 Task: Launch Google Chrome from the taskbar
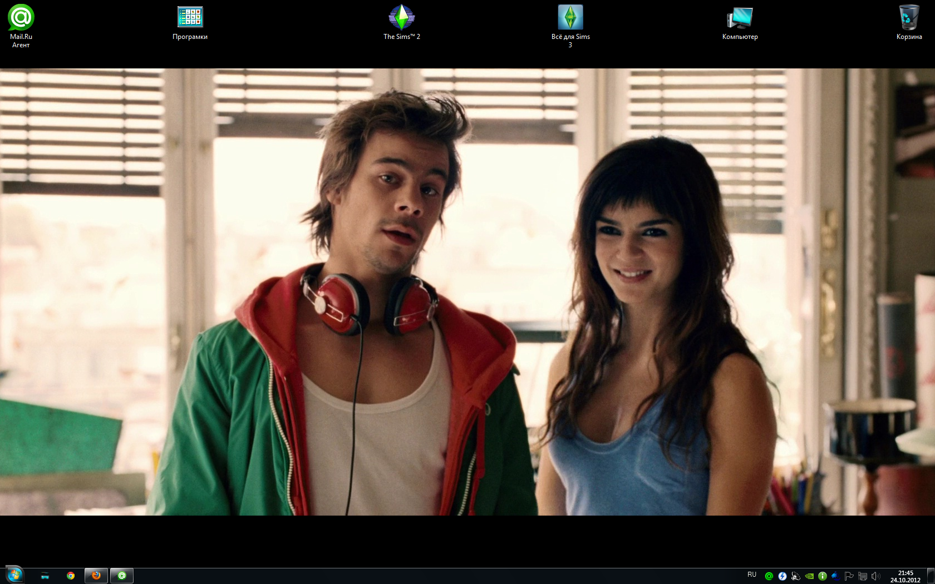coord(71,576)
